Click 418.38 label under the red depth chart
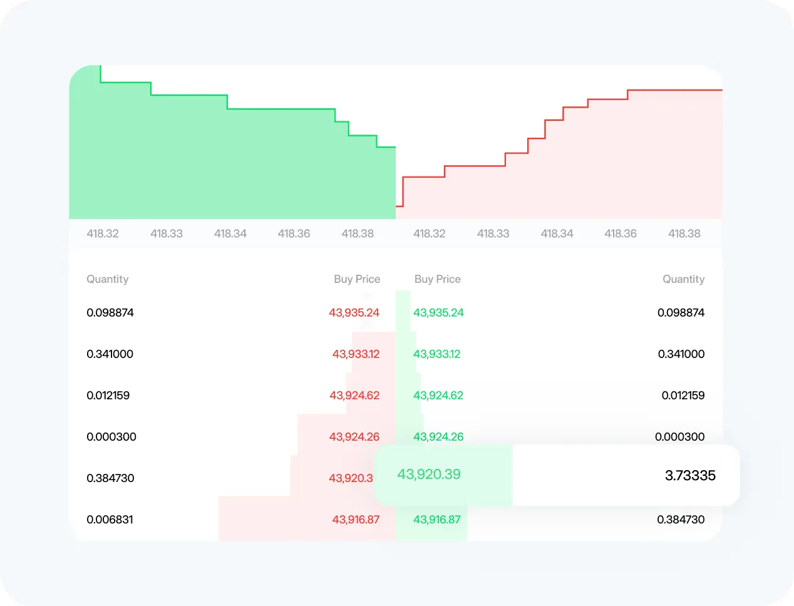This screenshot has height=606, width=794. [x=684, y=234]
